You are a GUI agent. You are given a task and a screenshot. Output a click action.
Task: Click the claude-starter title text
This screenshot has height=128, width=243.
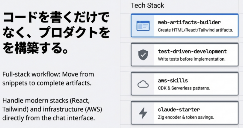[178, 109]
